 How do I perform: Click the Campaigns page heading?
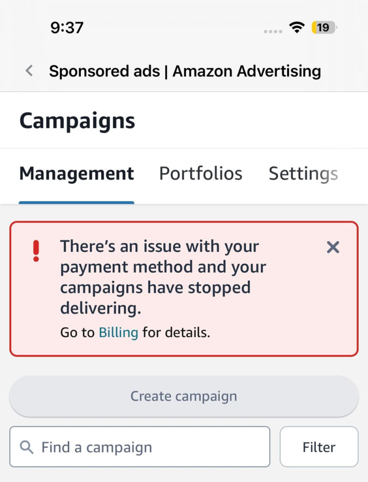coord(77,120)
